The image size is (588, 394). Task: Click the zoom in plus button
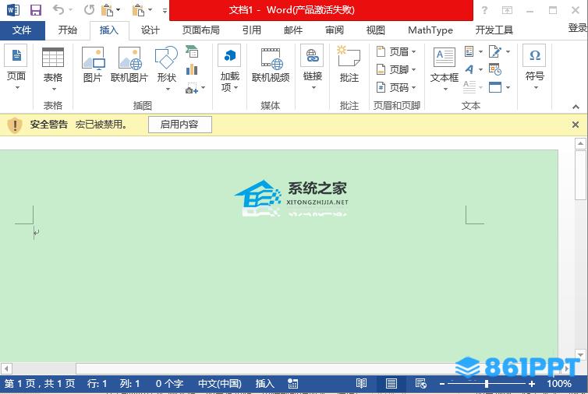coord(532,384)
